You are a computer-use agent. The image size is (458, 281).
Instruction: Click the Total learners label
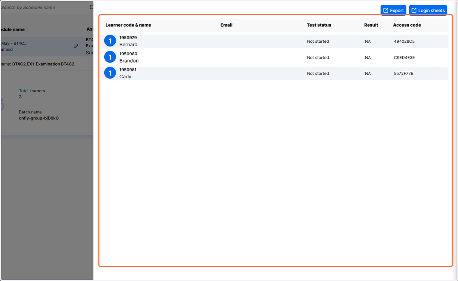[x=32, y=91]
